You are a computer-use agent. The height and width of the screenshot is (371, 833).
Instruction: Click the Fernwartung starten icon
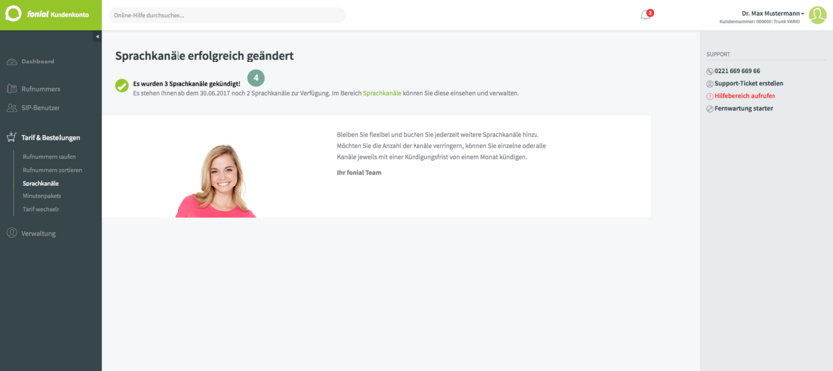click(710, 108)
